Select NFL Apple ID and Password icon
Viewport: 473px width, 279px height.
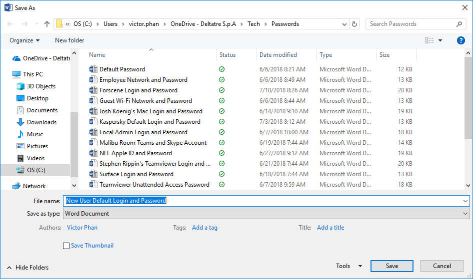click(x=93, y=153)
